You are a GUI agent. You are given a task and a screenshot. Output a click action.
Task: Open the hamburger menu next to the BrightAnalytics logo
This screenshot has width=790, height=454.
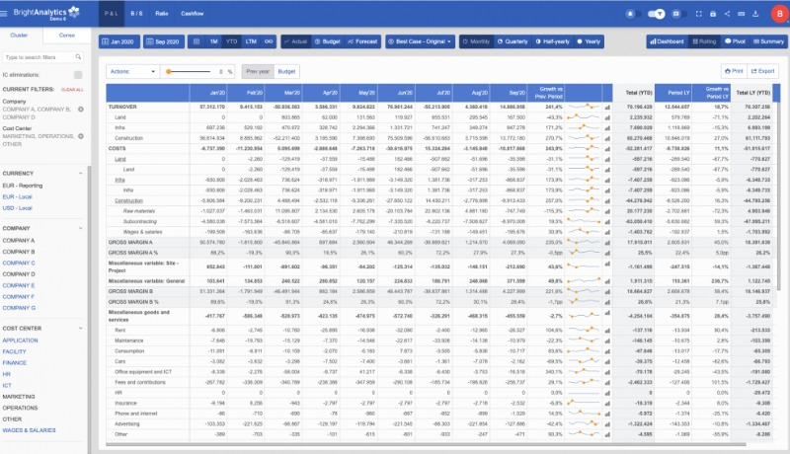[4, 14]
